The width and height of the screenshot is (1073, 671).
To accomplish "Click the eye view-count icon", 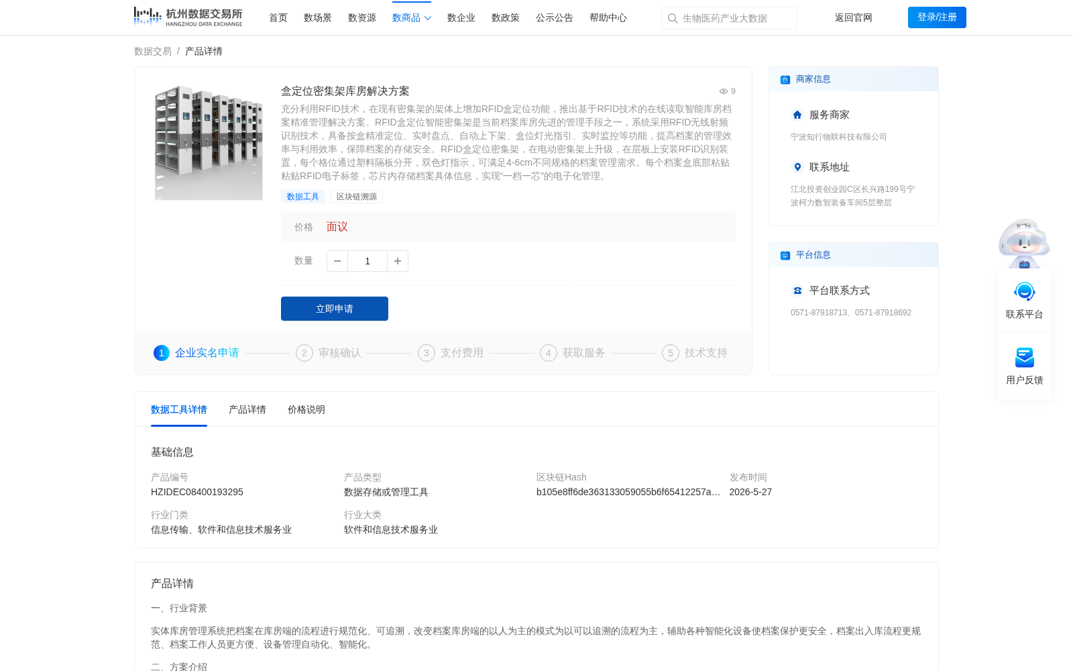I will pos(724,91).
